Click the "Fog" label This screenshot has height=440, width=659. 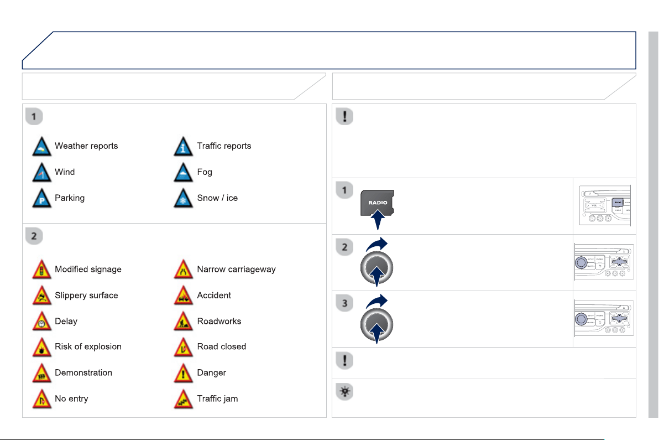[x=205, y=172]
